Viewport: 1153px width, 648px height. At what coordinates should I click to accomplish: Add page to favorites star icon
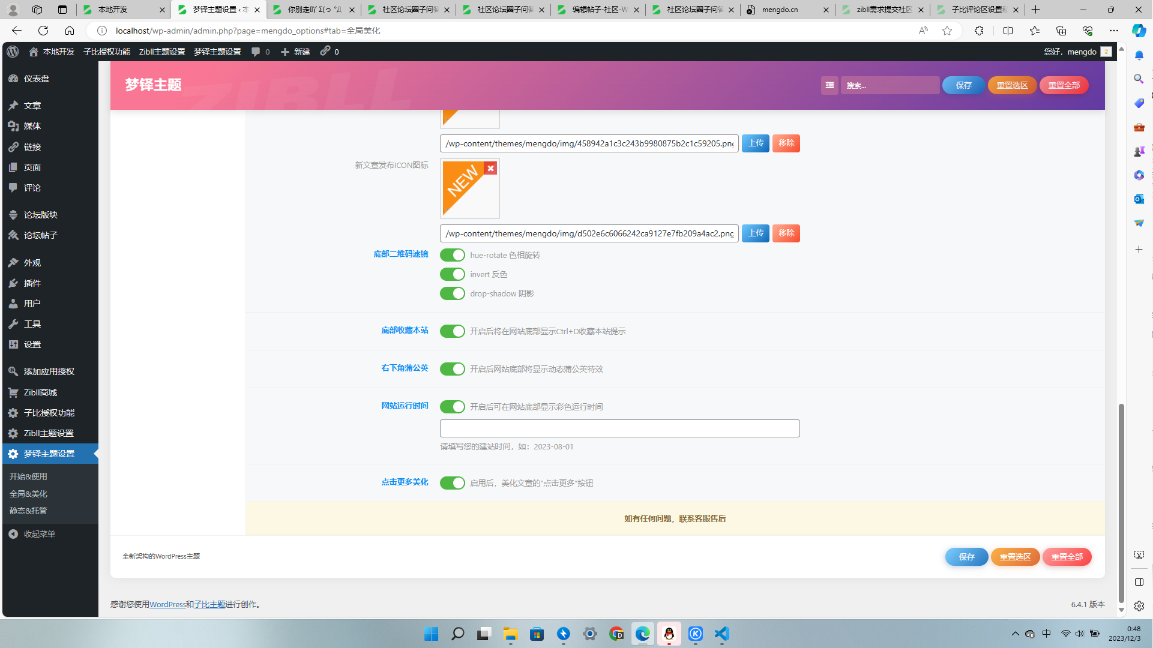[947, 31]
